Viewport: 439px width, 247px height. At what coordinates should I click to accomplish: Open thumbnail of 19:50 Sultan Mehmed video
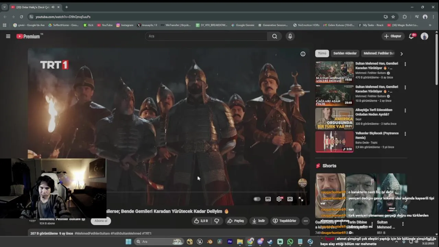point(334,72)
